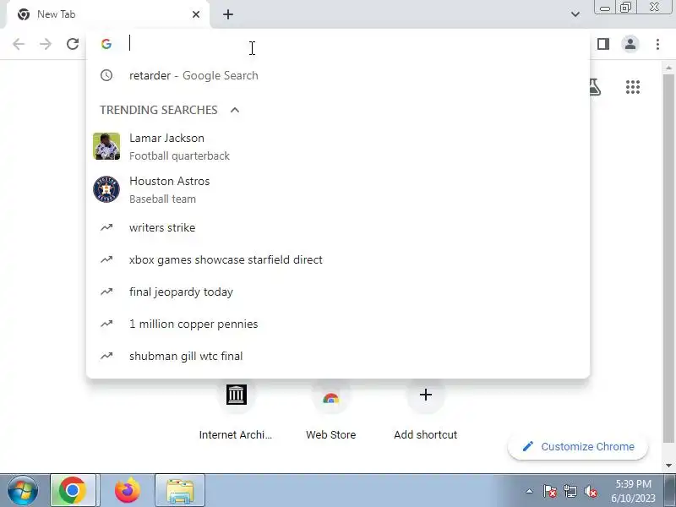Open the Search Labs flask icon
This screenshot has width=676, height=507.
point(595,87)
